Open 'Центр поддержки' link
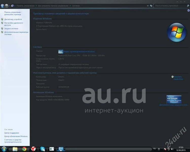 [11, 133]
